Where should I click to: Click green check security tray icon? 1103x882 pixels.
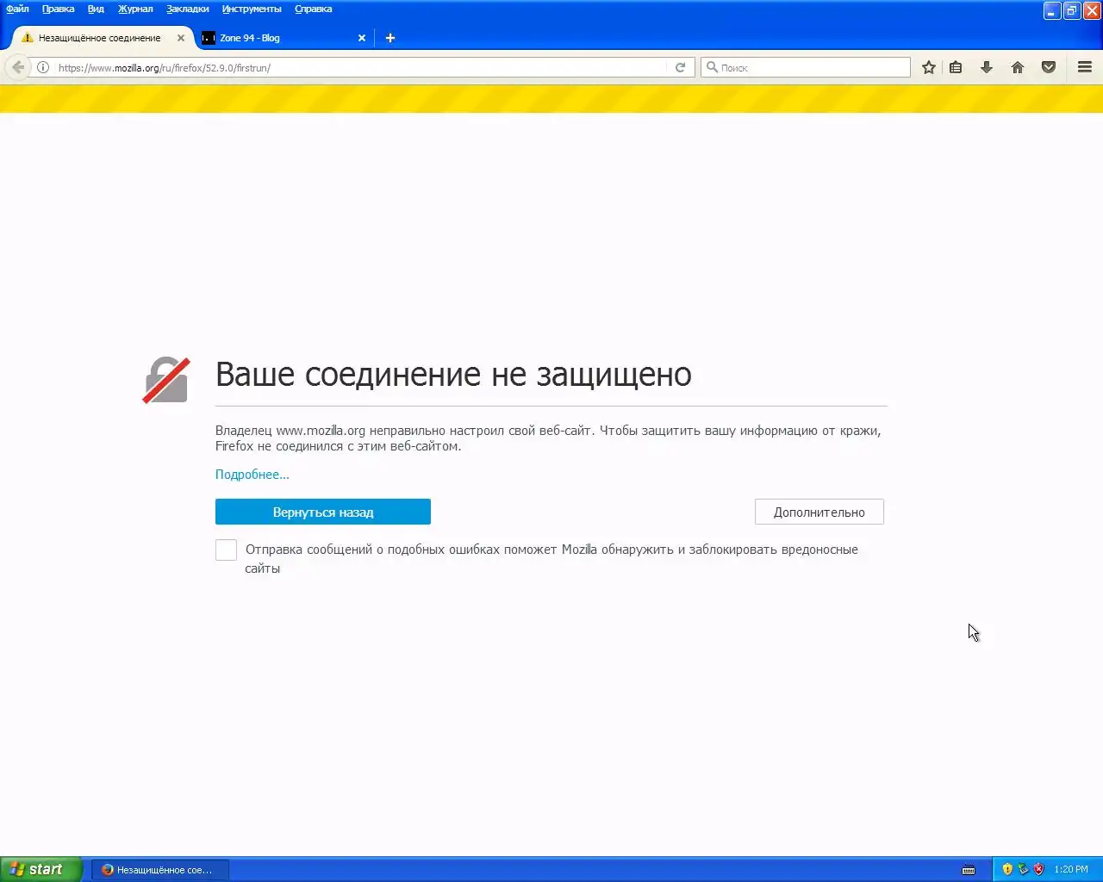(1023, 869)
